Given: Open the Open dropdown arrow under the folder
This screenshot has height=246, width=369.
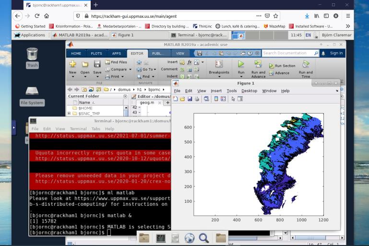Looking at the screenshot, I should tap(85, 77).
